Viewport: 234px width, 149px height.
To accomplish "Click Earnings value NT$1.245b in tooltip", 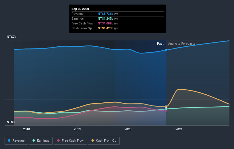I will click(105, 18).
